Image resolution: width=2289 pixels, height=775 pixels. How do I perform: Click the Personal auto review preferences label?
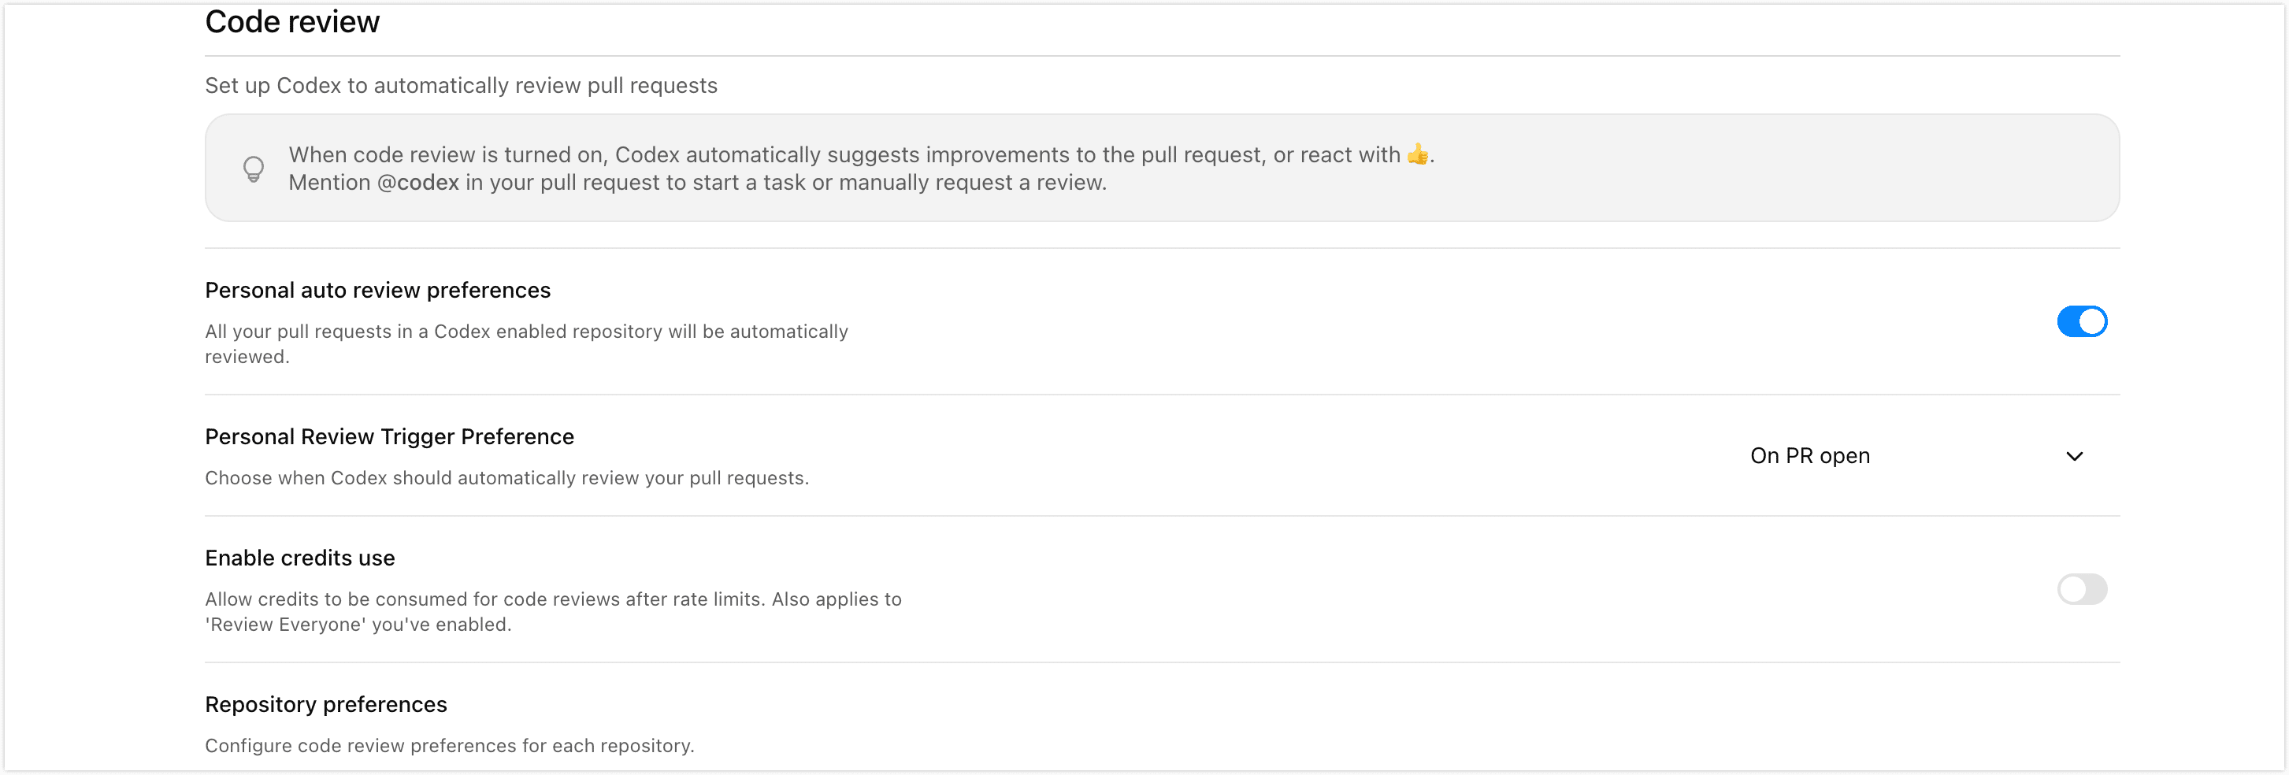[377, 290]
